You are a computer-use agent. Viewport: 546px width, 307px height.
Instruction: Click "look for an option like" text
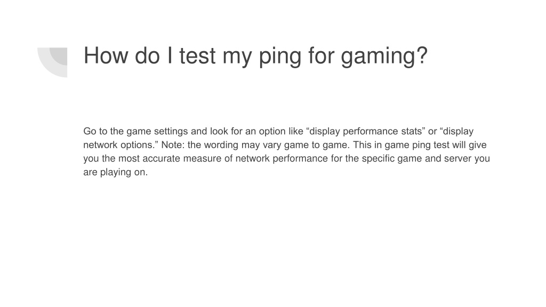tap(257, 131)
